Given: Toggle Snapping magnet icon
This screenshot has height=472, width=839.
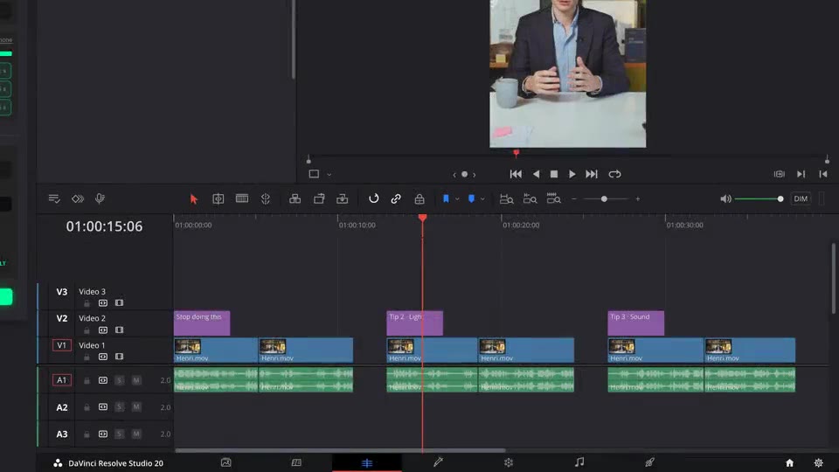Looking at the screenshot, I should [373, 198].
